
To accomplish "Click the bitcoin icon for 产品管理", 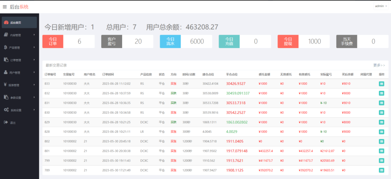I will click(x=5, y=47).
